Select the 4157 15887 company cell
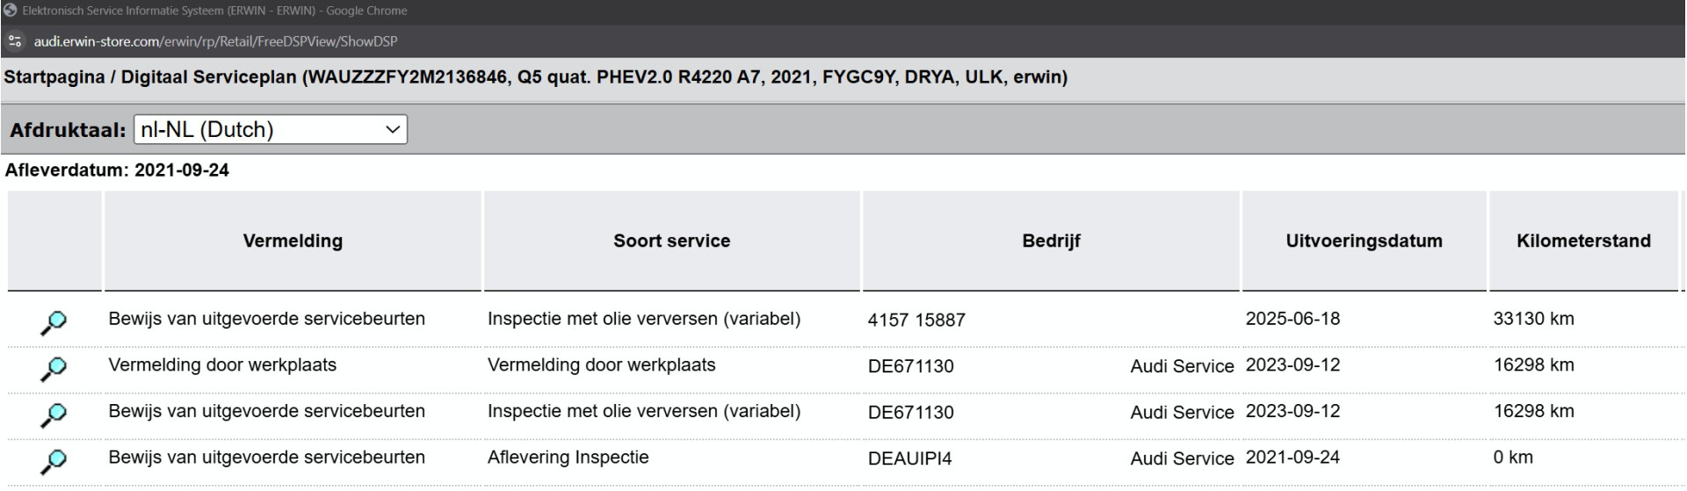The width and height of the screenshot is (1687, 491). (916, 321)
